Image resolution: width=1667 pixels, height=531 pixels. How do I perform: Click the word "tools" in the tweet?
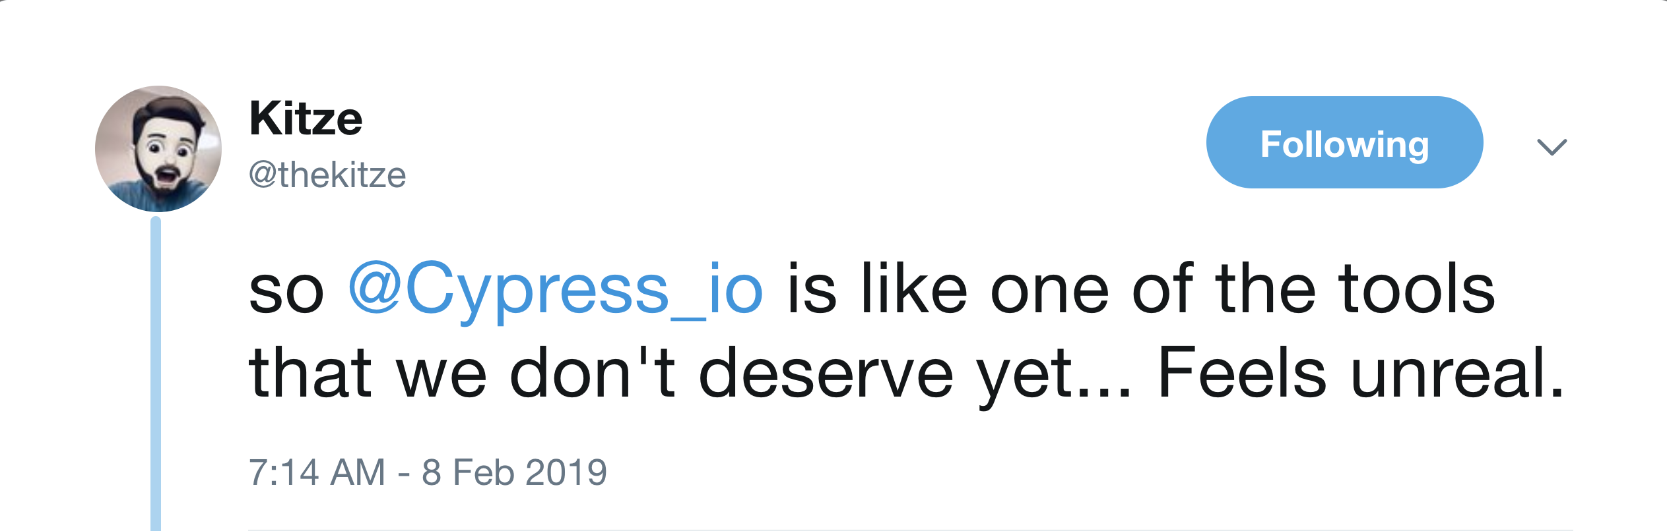1416,290
